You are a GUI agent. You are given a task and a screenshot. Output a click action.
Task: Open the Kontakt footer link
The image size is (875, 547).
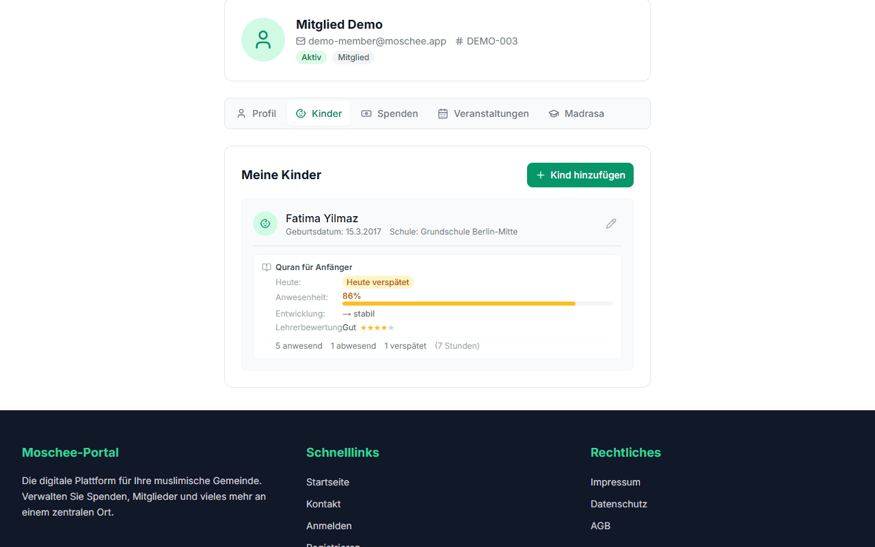[323, 504]
